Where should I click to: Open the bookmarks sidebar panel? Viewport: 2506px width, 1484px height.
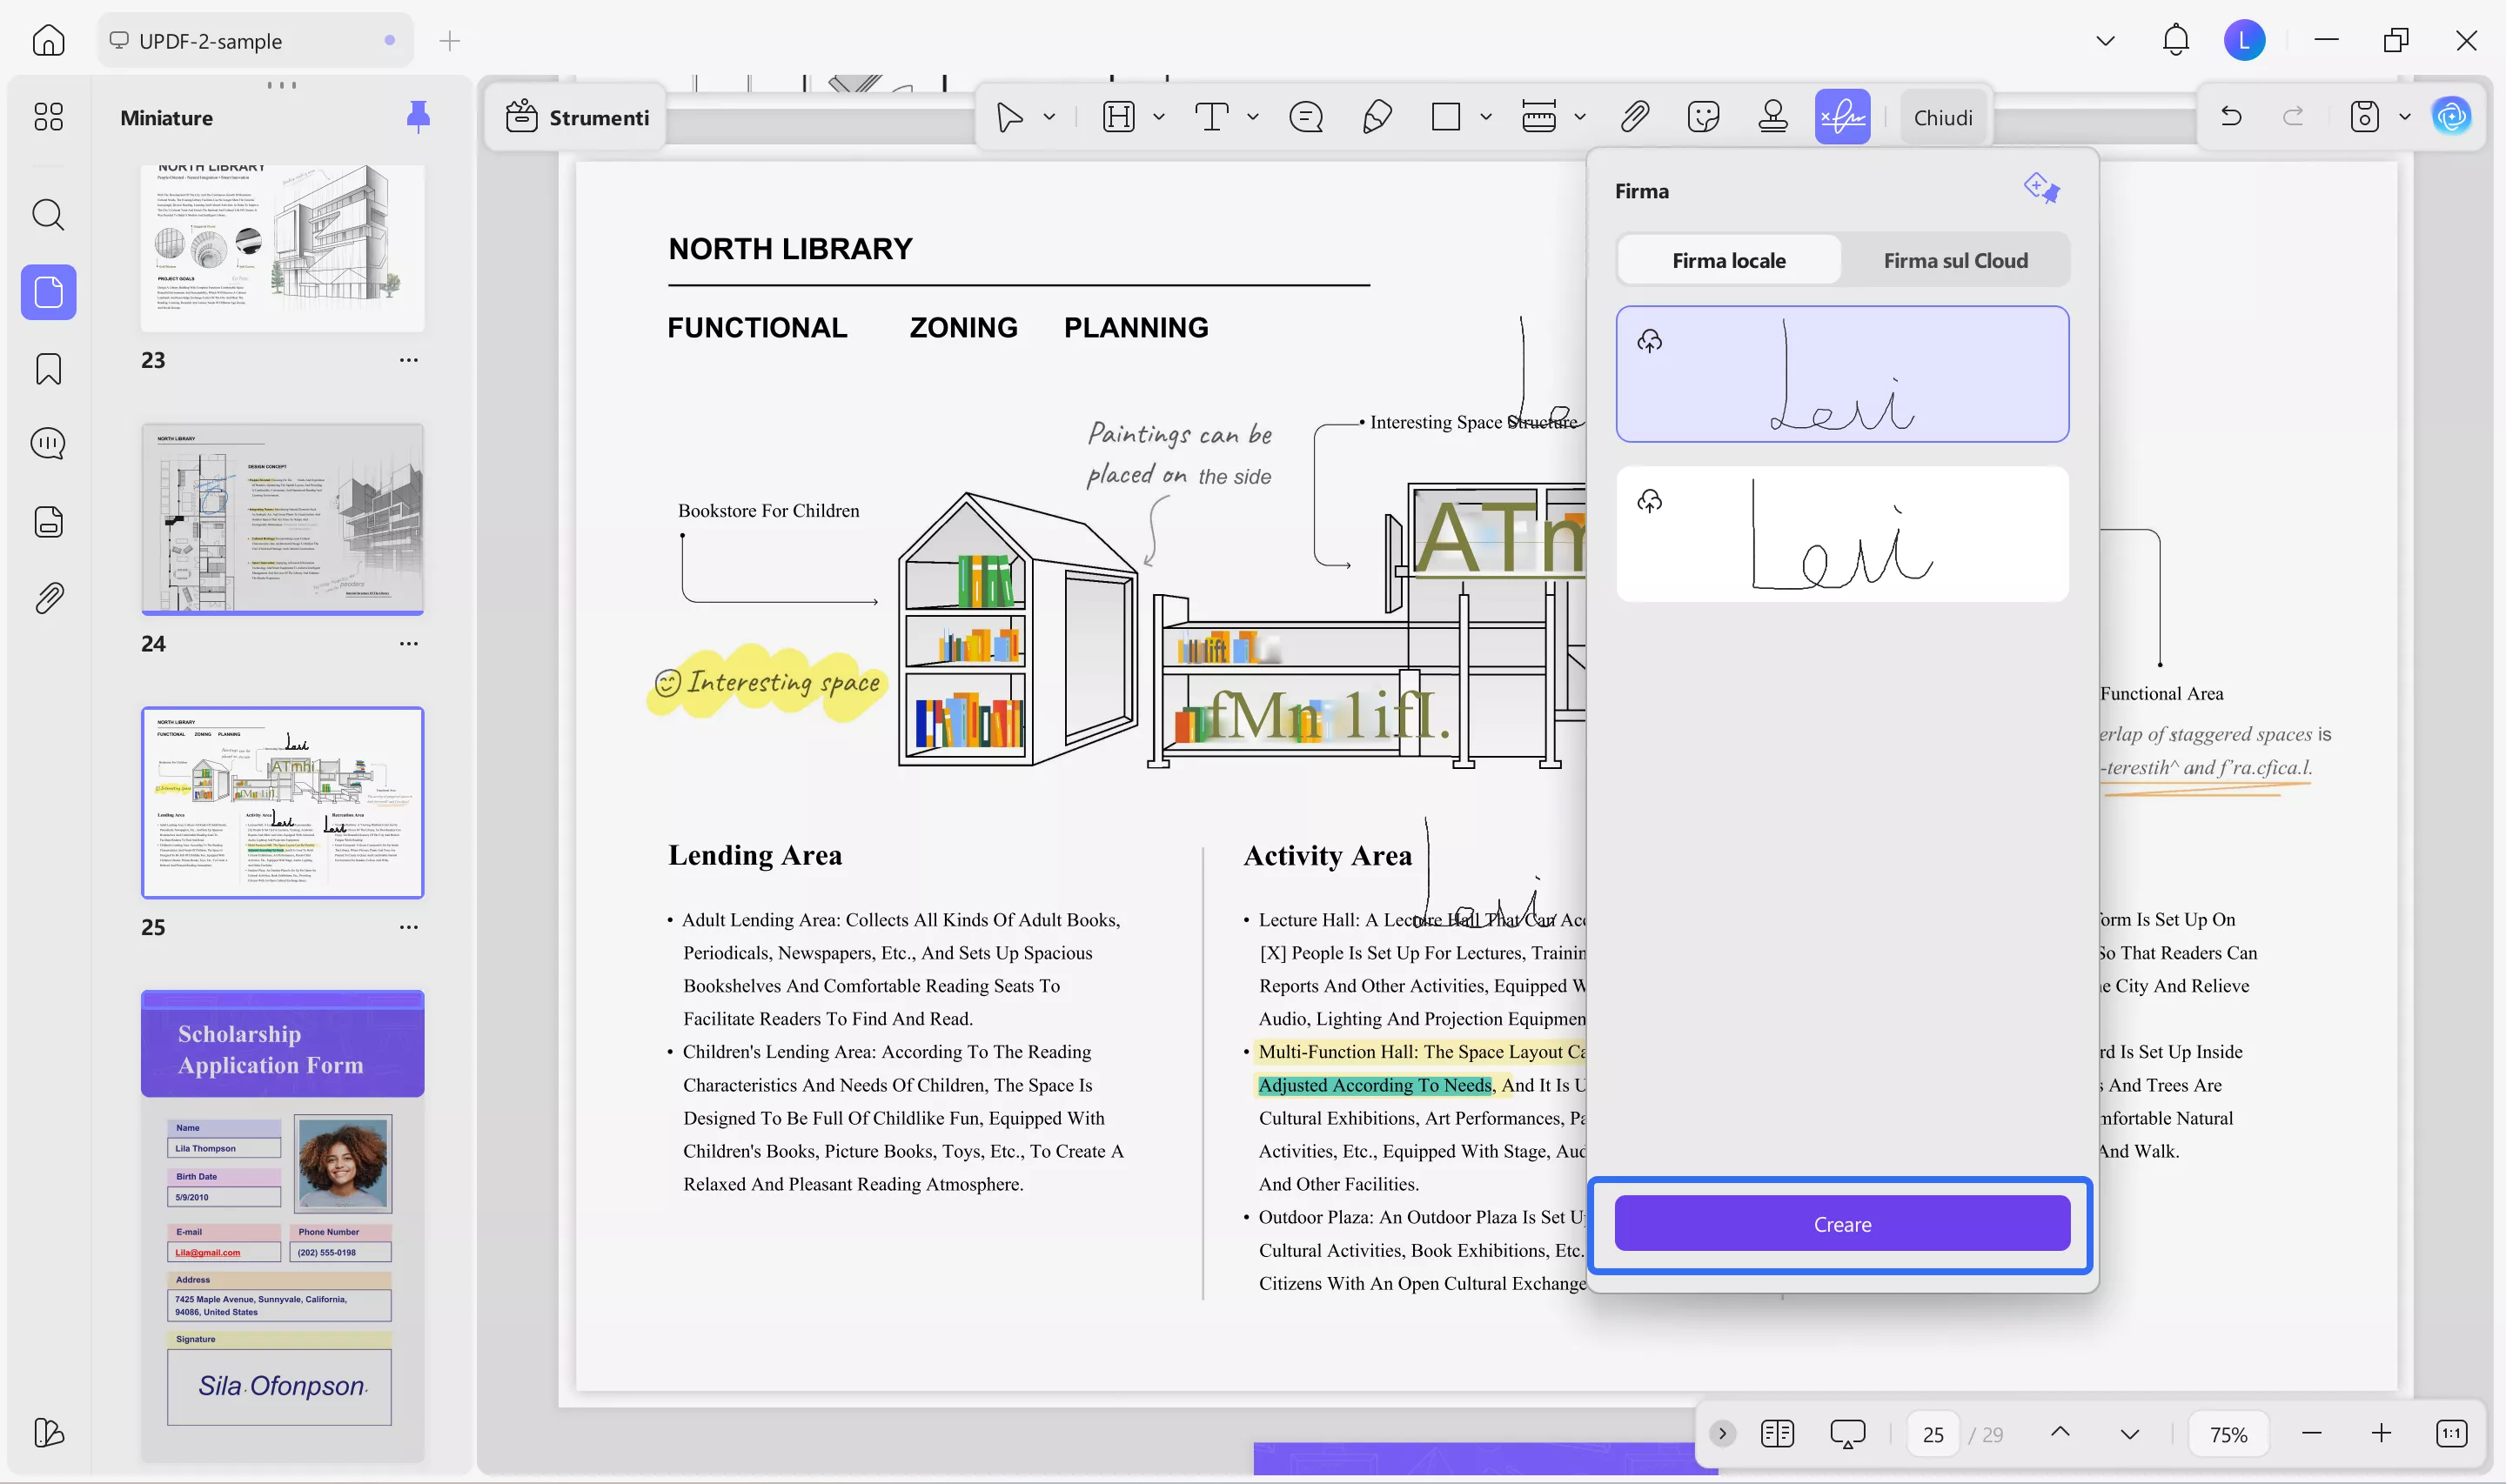pyautogui.click(x=48, y=369)
